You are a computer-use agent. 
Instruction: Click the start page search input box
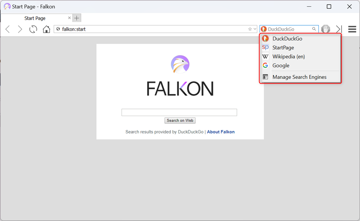pos(179,112)
